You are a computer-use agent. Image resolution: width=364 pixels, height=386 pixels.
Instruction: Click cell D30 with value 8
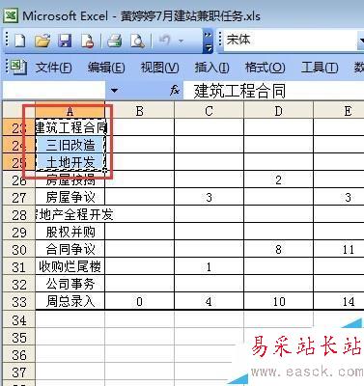point(279,249)
